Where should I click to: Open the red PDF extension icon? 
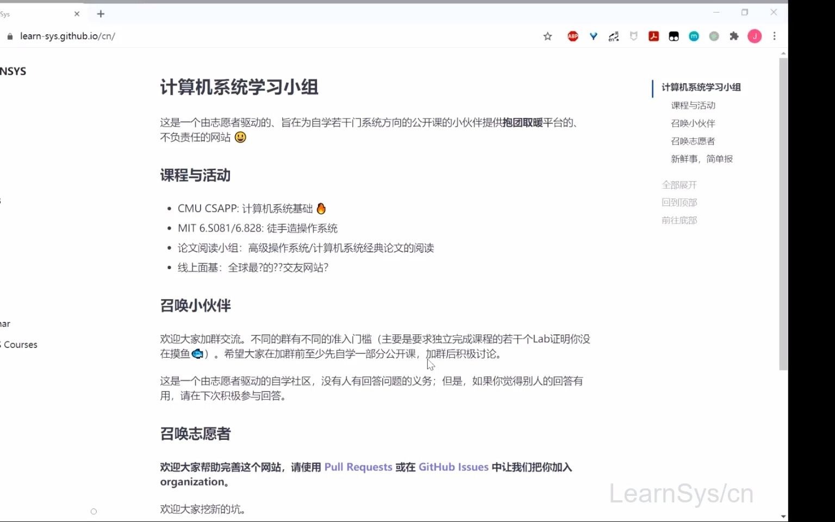[653, 36]
